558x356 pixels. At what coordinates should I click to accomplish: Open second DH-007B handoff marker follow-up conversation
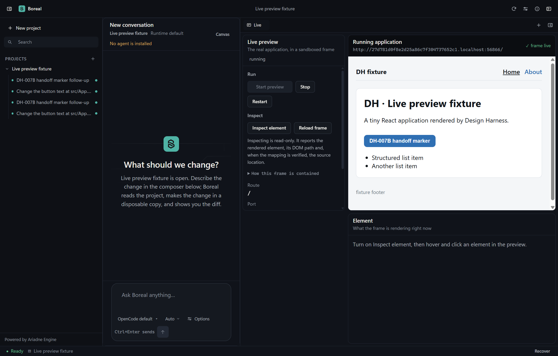tap(53, 102)
